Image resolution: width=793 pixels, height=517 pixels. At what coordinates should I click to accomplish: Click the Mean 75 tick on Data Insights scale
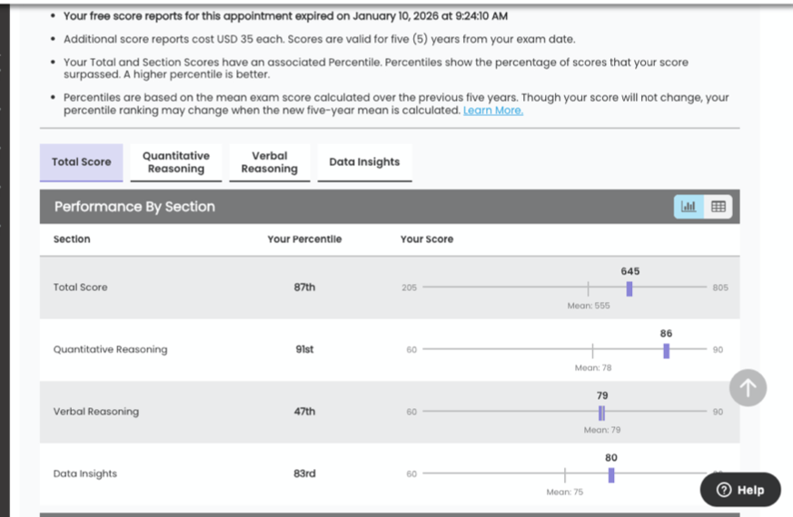pos(564,475)
